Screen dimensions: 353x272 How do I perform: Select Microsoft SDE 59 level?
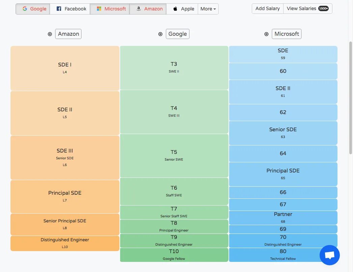click(x=283, y=54)
